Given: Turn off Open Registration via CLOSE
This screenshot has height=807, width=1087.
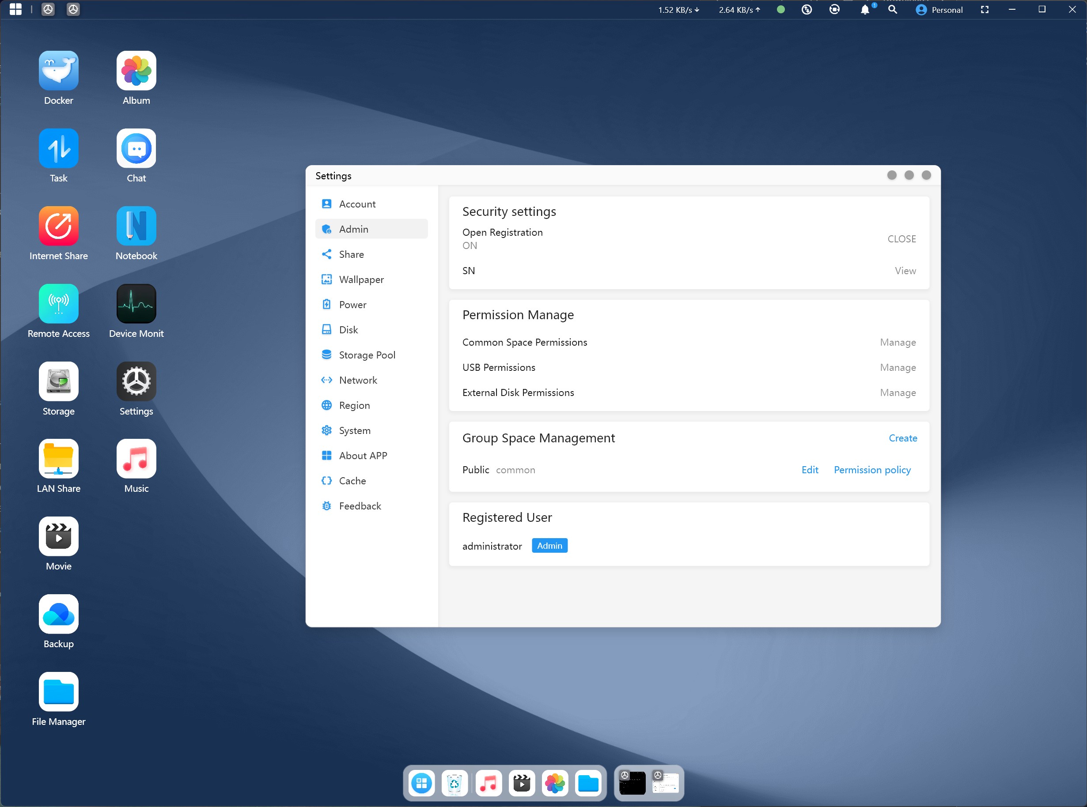Looking at the screenshot, I should pos(901,239).
